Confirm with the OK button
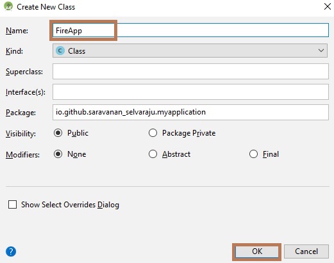Image resolution: width=334 pixels, height=263 pixels. tap(257, 251)
